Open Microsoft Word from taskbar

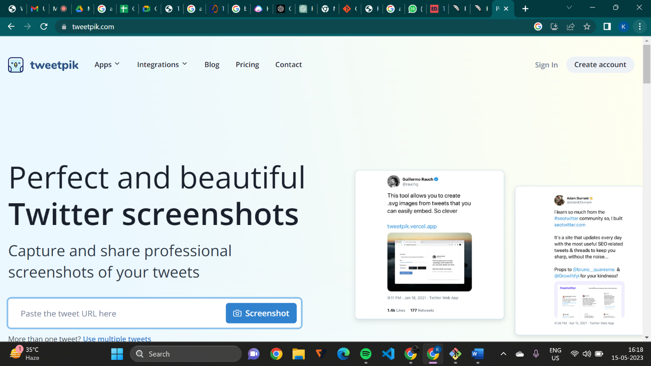[477, 354]
